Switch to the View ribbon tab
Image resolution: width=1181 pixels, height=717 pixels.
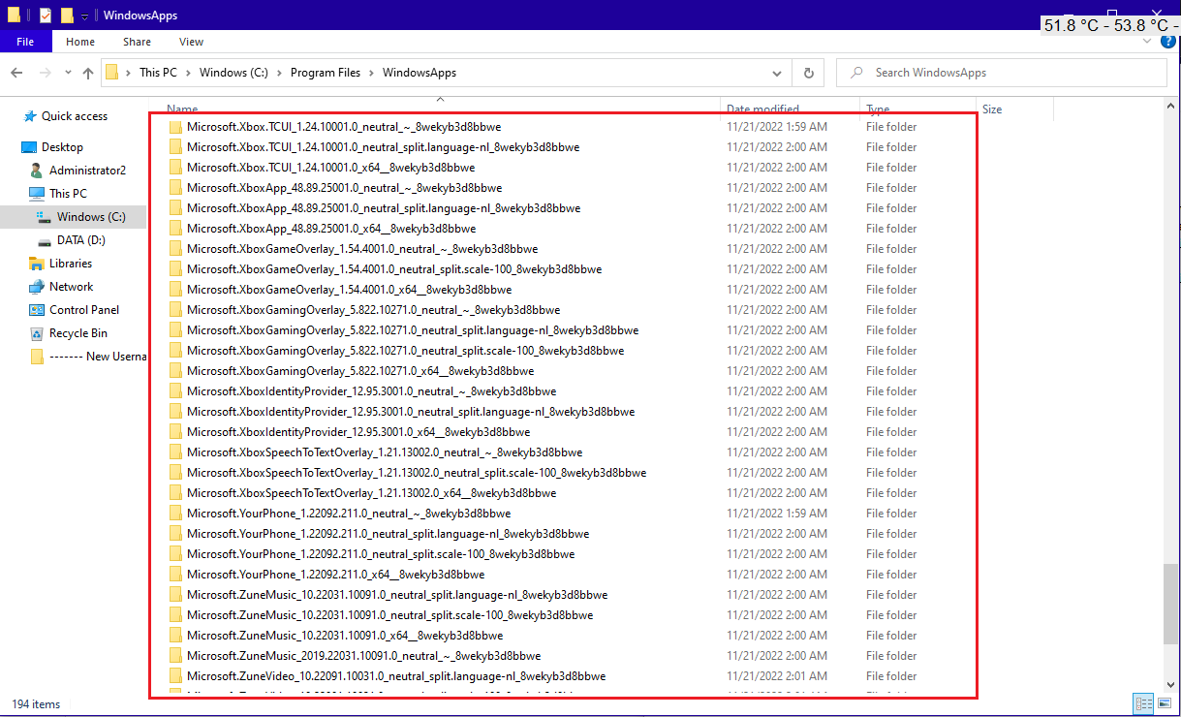(x=191, y=42)
